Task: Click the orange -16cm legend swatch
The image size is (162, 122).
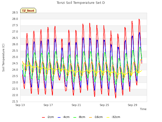Action: point(91,117)
